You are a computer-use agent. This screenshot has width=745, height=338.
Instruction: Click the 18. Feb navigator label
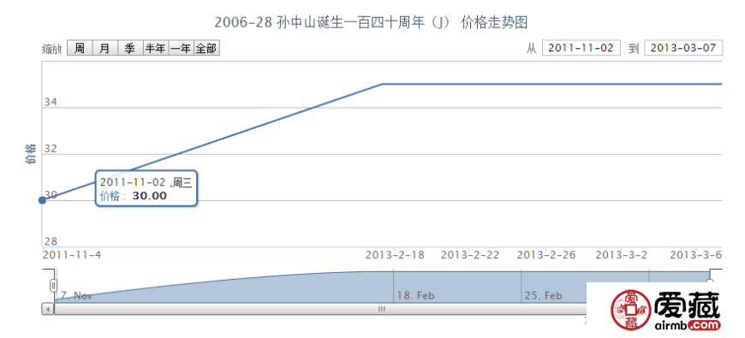pyautogui.click(x=415, y=296)
